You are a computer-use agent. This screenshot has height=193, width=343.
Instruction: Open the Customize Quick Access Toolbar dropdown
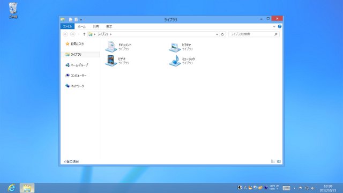click(81, 20)
